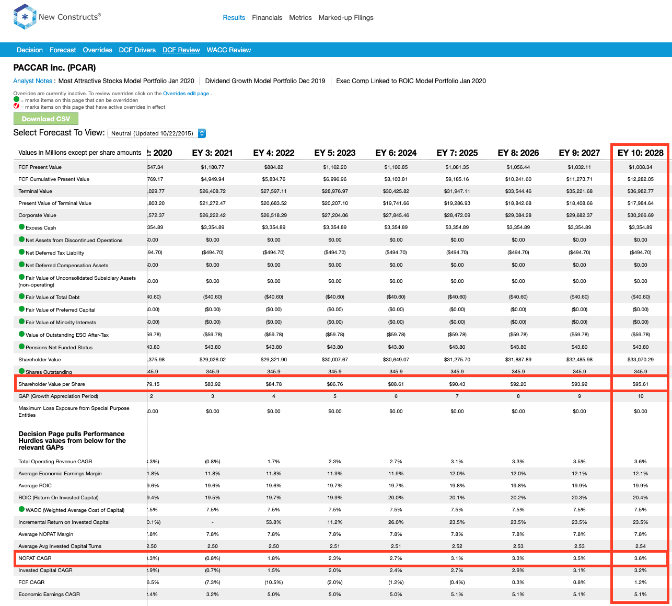The image size is (672, 606).
Task: Click the green dot legend icon for overridable items
Action: pos(16,99)
